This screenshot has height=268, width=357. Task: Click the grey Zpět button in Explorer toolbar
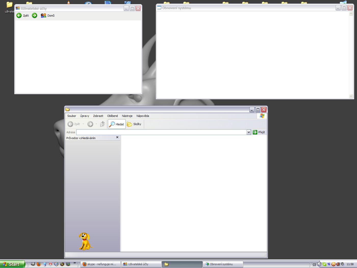pyautogui.click(x=74, y=124)
